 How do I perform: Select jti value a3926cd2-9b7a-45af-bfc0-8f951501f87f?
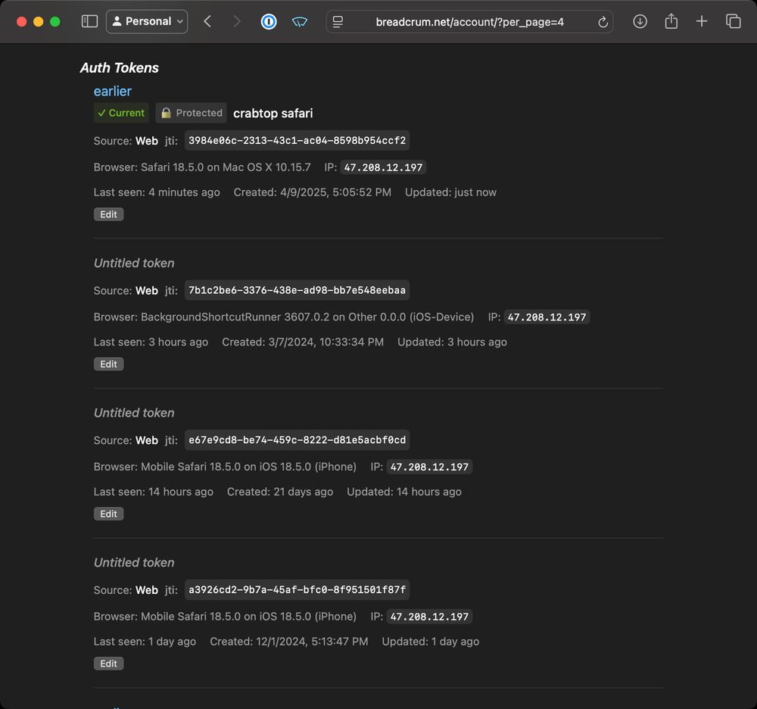297,590
